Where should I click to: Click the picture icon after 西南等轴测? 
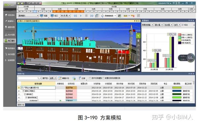[119, 16]
